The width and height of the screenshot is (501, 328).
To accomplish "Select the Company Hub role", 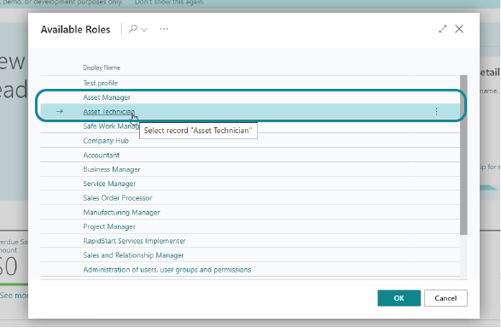I will (106, 141).
